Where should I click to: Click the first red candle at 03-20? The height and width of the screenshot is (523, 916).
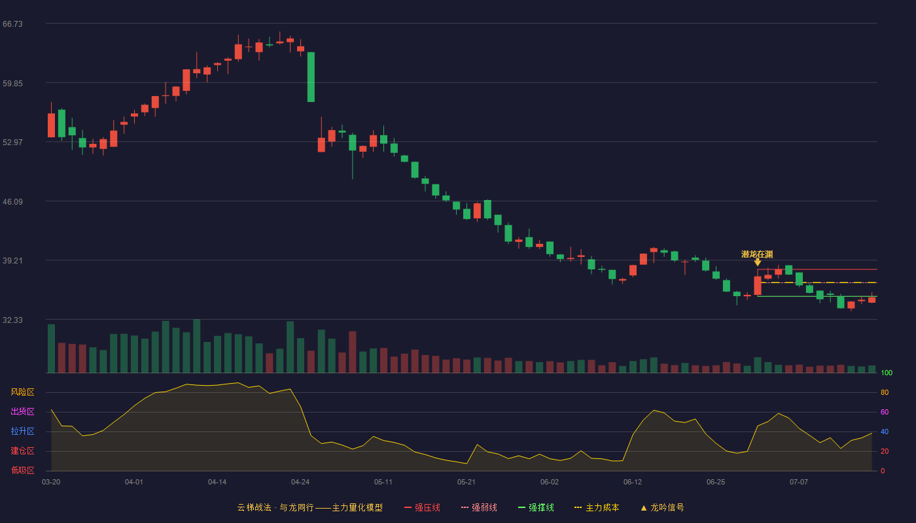51,125
